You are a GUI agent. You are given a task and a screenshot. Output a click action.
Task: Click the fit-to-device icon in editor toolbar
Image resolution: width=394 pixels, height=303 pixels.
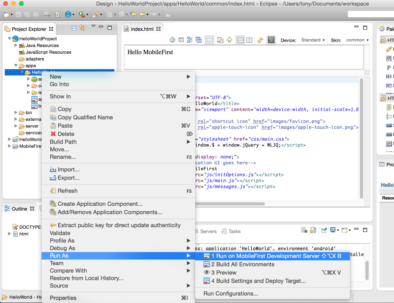(x=229, y=40)
